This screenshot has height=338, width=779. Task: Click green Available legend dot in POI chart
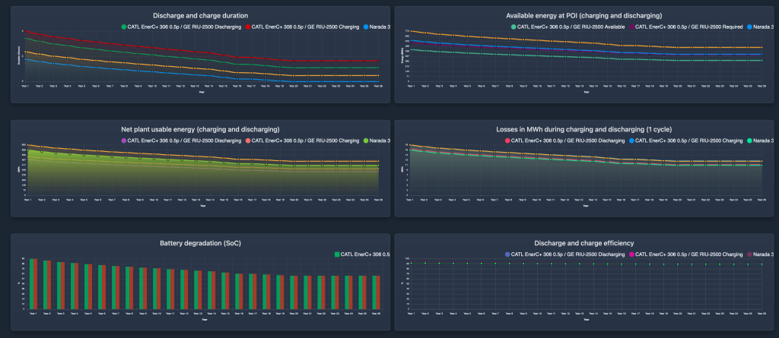514,27
